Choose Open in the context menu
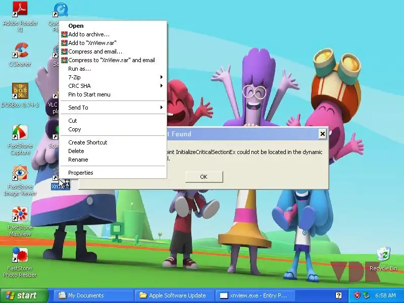 point(113,26)
